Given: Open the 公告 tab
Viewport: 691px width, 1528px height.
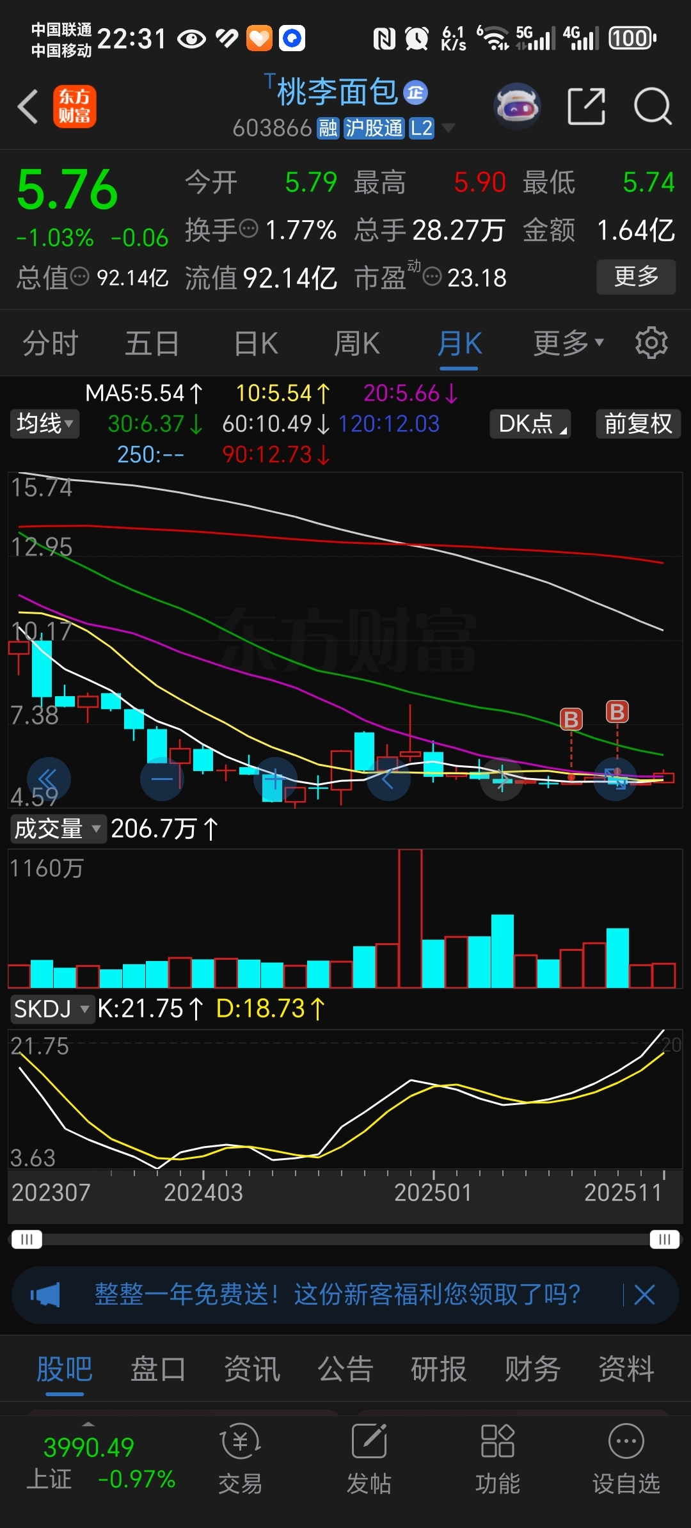Looking at the screenshot, I should (x=345, y=1369).
